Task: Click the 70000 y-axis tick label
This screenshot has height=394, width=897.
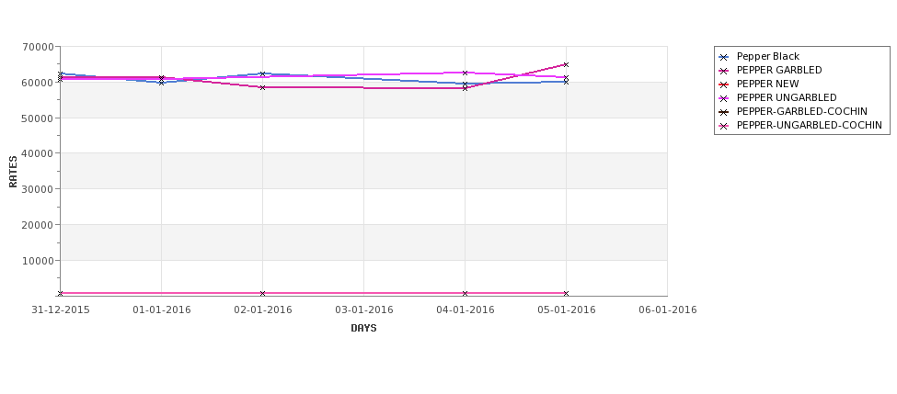Action: pyautogui.click(x=40, y=47)
